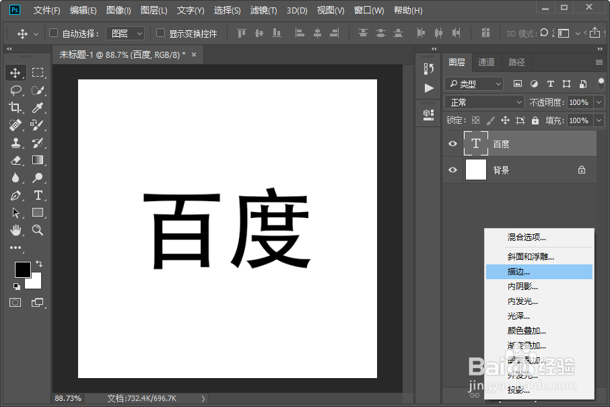Screen dimensions: 610x407
Task: Select the Eyedropper tool
Action: point(38,108)
